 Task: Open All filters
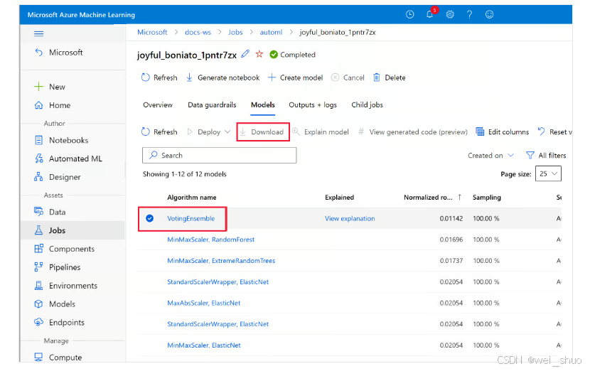click(x=546, y=156)
